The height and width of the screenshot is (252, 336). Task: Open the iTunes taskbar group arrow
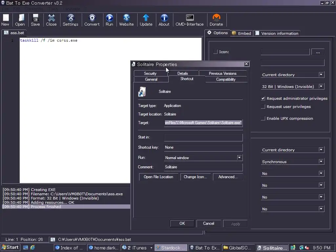tap(151, 248)
